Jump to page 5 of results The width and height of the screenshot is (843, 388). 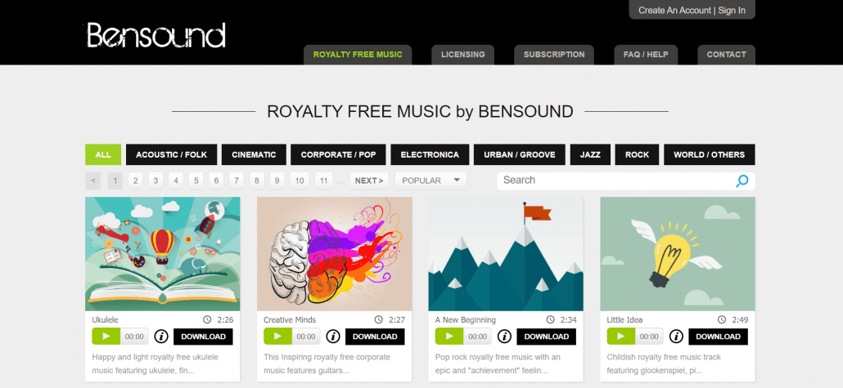(196, 181)
